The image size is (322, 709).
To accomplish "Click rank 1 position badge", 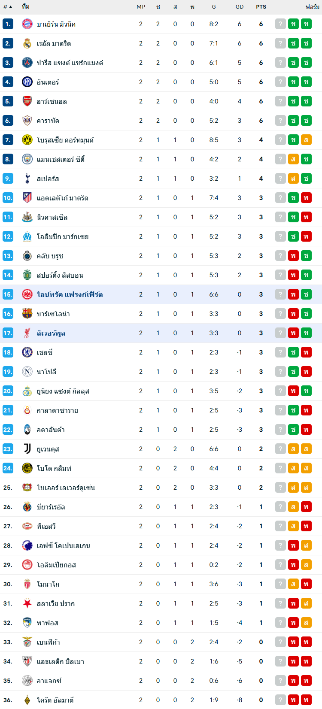I will pos(8,24).
